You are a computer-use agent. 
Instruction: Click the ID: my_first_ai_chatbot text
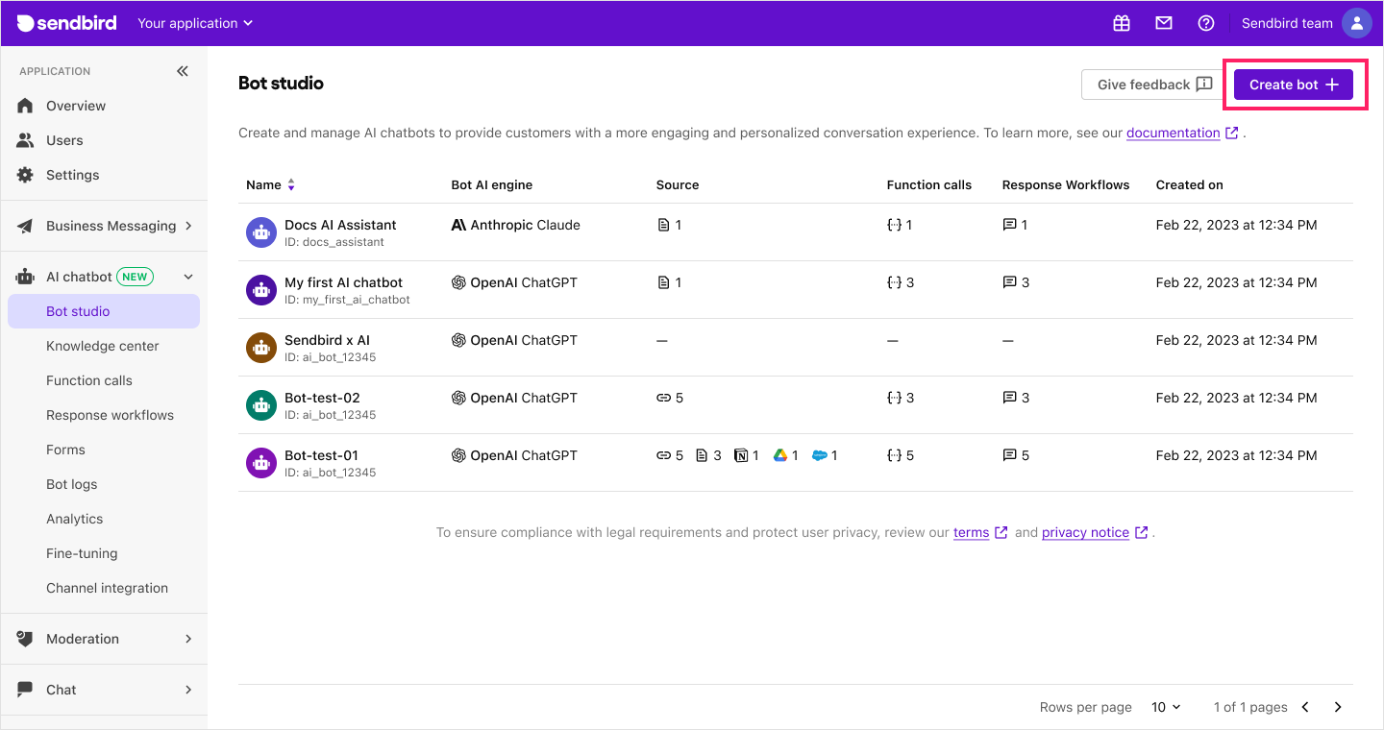tap(347, 300)
